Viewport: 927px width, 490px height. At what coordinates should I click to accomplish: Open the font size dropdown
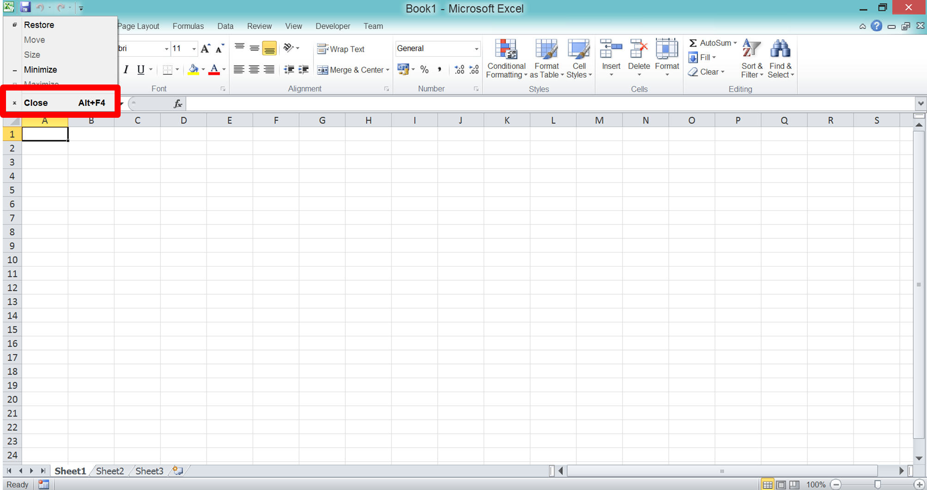tap(194, 48)
